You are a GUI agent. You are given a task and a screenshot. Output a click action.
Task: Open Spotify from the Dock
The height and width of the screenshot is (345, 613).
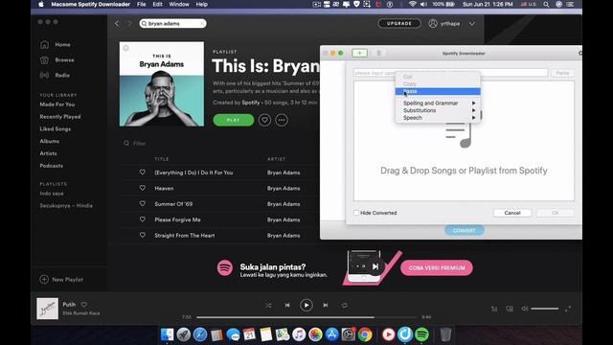point(421,334)
